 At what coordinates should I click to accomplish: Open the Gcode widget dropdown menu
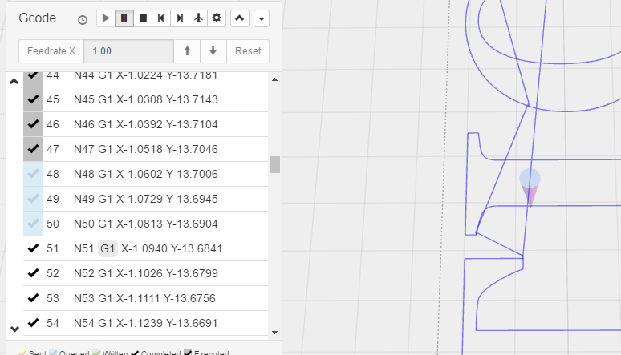click(262, 18)
